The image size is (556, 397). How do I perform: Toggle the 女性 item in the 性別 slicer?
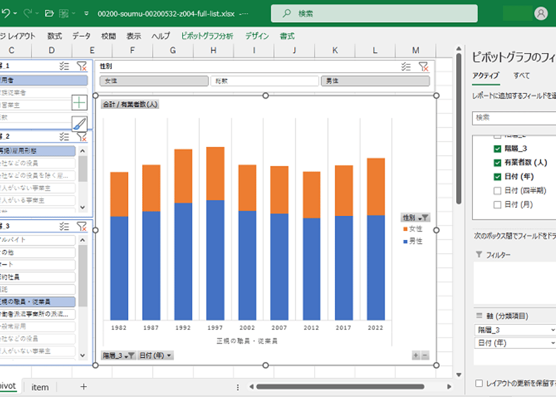pos(154,81)
